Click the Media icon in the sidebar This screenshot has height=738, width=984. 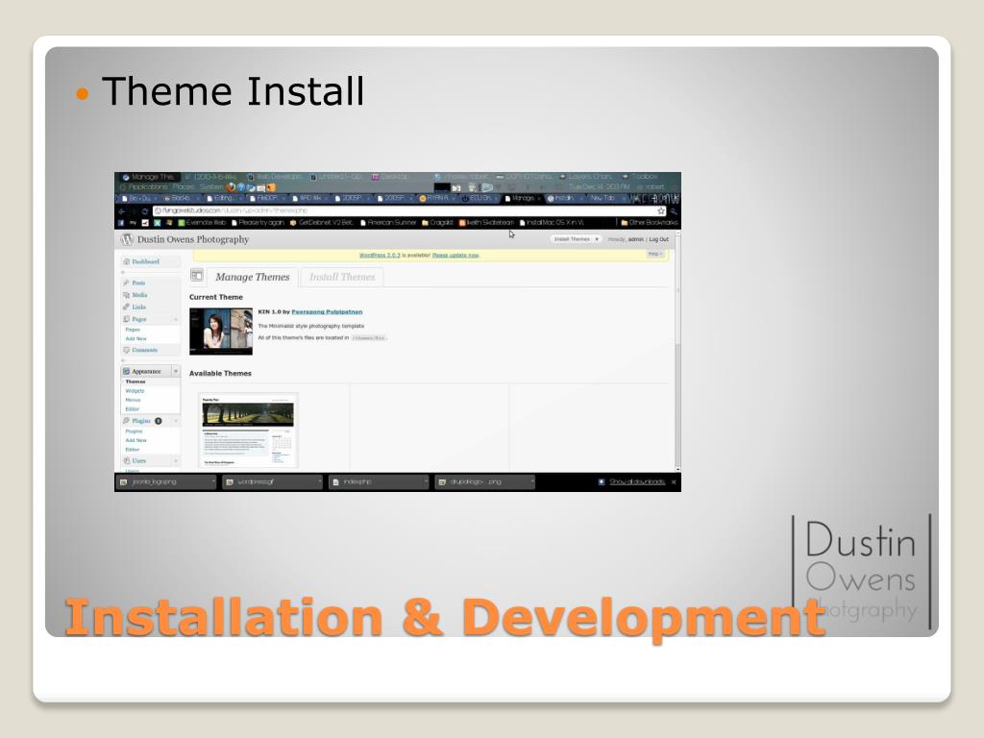(126, 295)
